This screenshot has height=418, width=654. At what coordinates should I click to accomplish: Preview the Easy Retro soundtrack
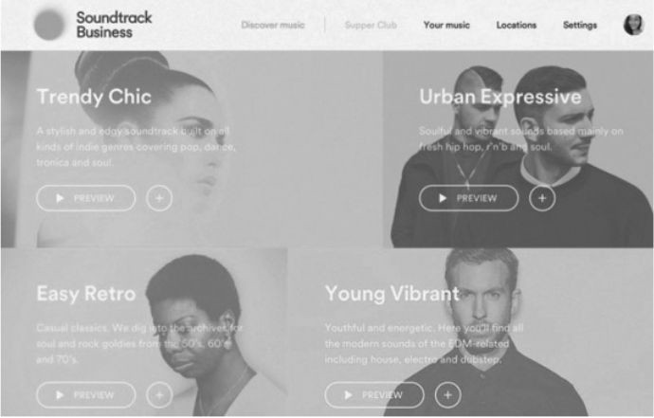[86, 394]
